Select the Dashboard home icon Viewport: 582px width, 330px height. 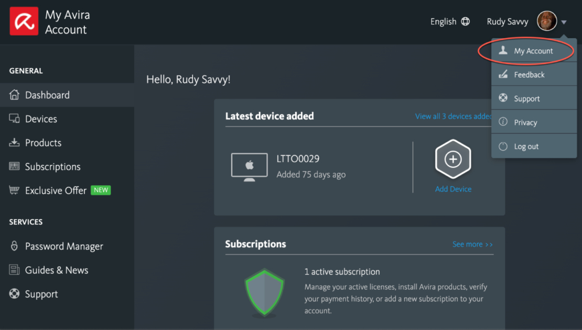(x=14, y=95)
